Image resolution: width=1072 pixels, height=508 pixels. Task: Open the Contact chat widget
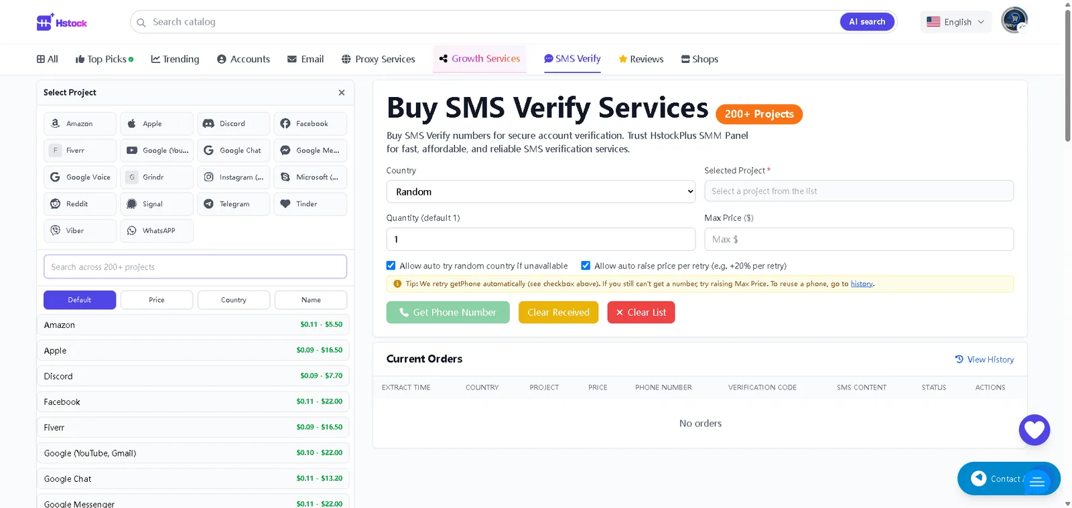[x=1008, y=479]
